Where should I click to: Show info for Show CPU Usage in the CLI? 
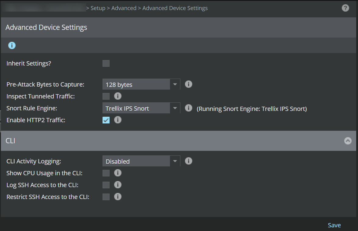(118, 173)
